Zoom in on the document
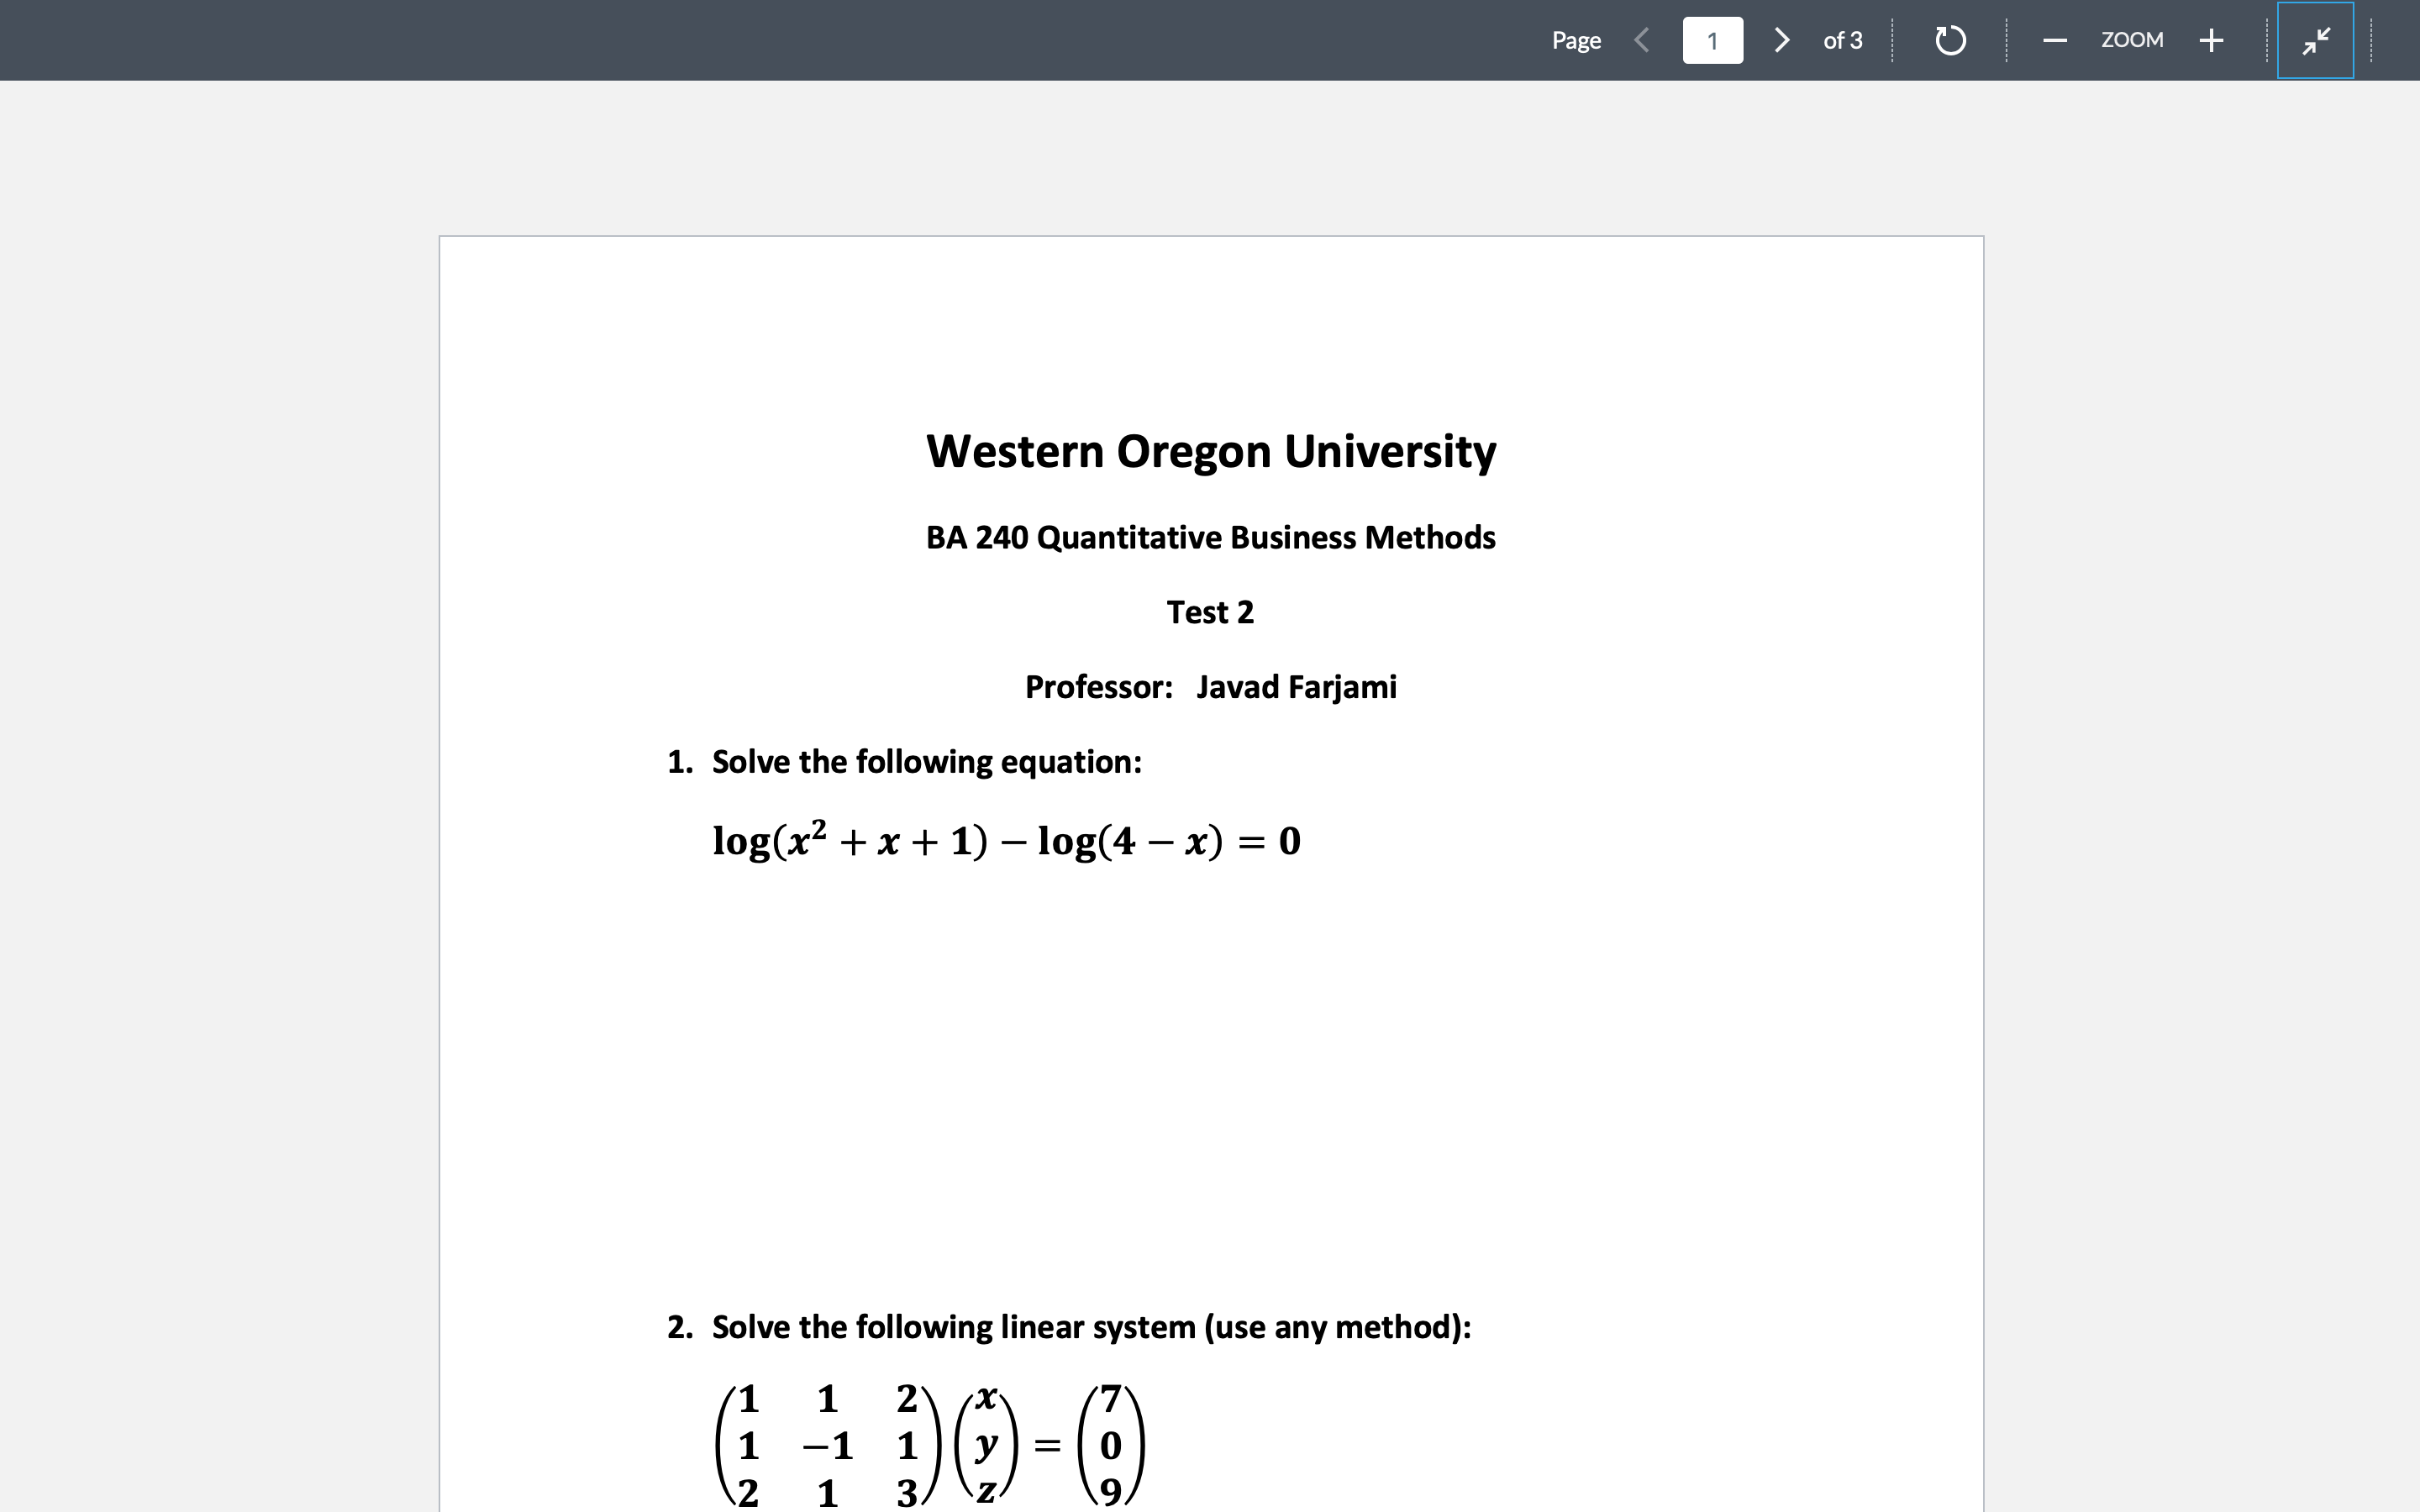Viewport: 2420px width, 1512px height. 2210,40
